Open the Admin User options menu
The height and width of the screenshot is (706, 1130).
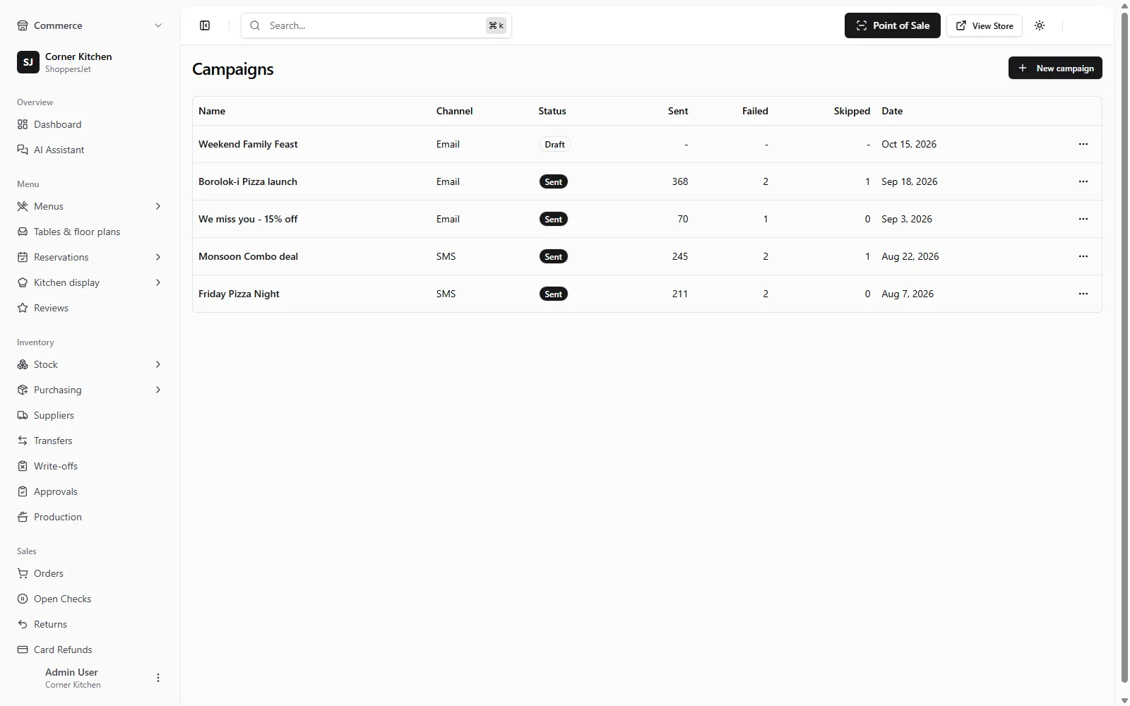point(158,678)
